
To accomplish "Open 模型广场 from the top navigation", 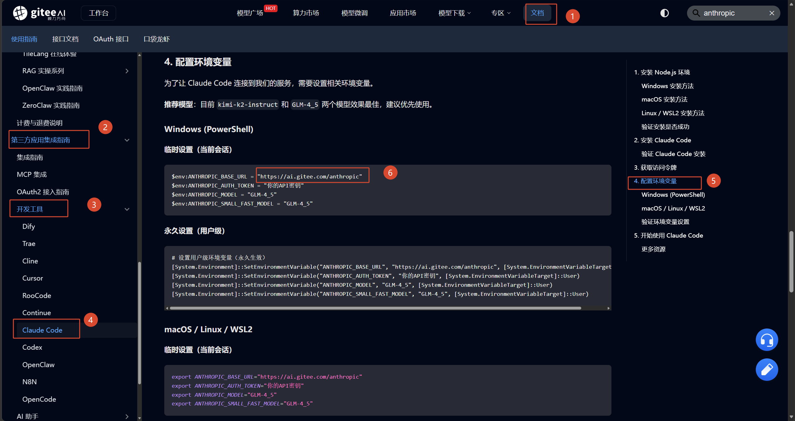I will (x=250, y=13).
